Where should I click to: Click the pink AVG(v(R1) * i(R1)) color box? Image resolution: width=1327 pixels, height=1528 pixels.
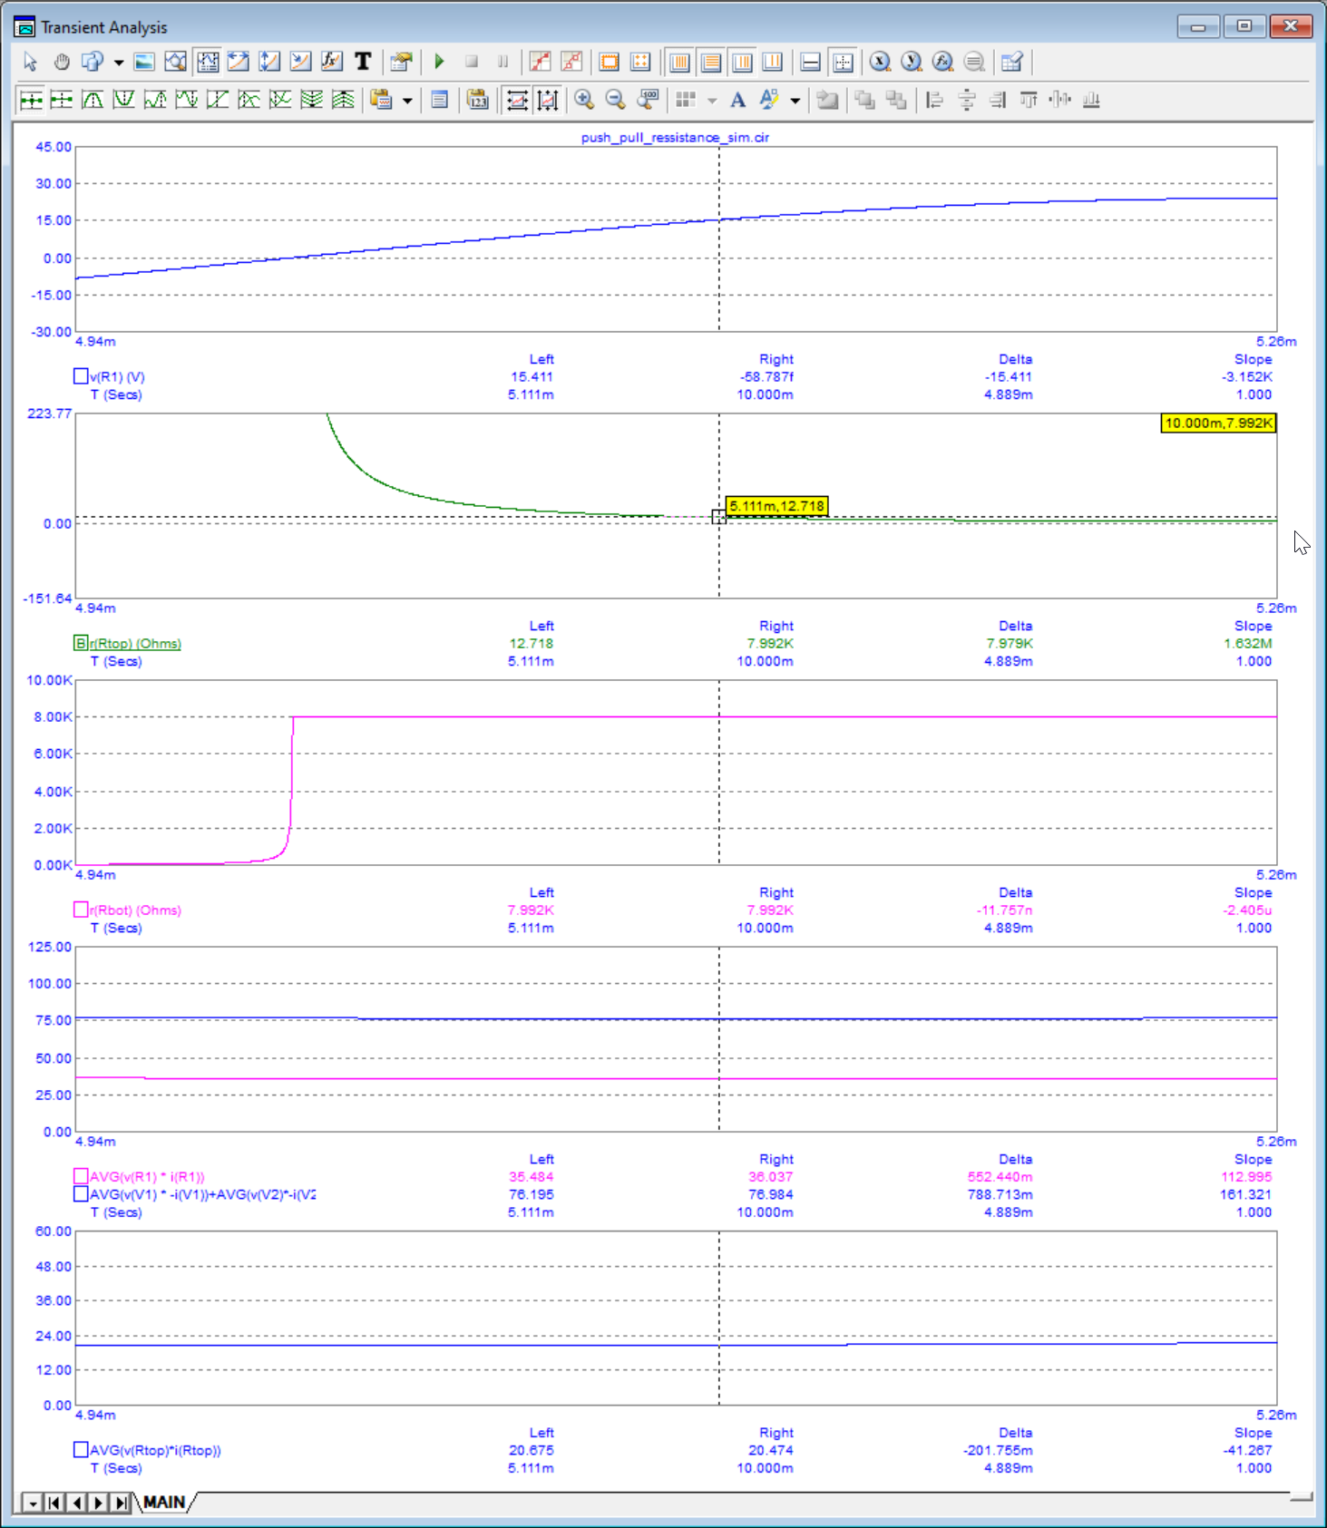[81, 1176]
